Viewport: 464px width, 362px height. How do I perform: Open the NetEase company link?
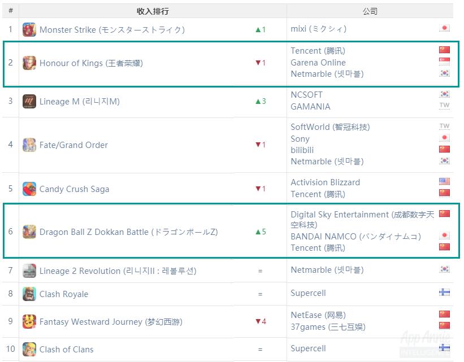(318, 315)
